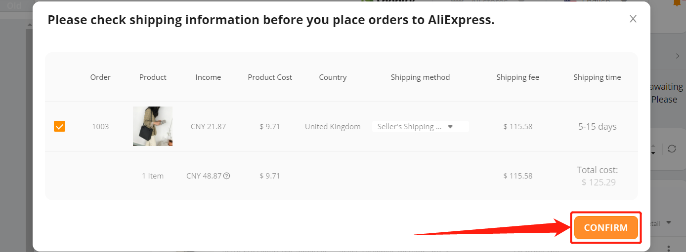The image size is (686, 252).
Task: Click order number 1003
Action: coord(100,126)
